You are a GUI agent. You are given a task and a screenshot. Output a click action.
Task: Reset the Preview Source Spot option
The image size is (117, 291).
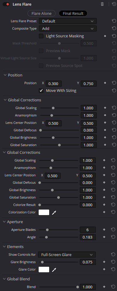click(114, 65)
